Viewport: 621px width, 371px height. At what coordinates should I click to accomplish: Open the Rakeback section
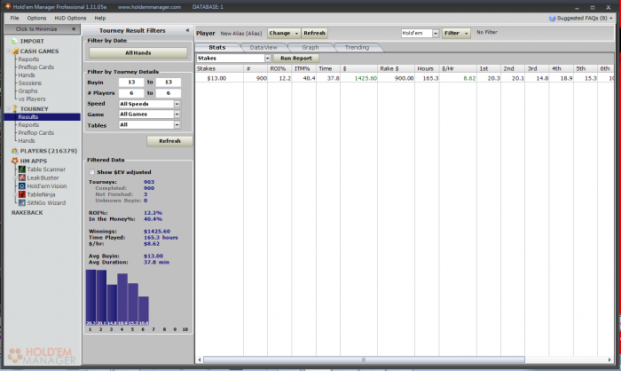click(27, 213)
